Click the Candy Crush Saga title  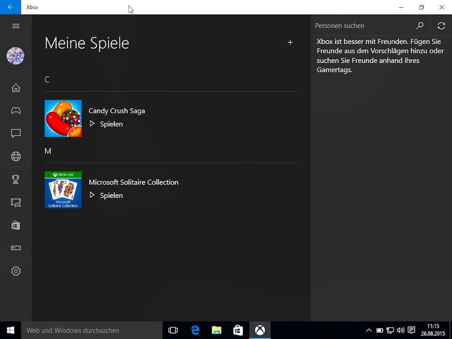pyautogui.click(x=117, y=111)
